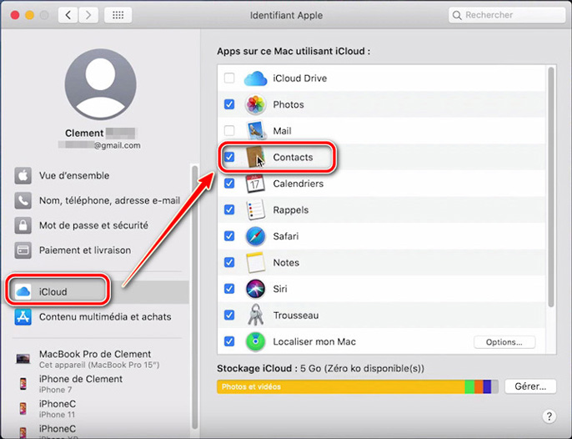Open the show-all grid button

[118, 15]
